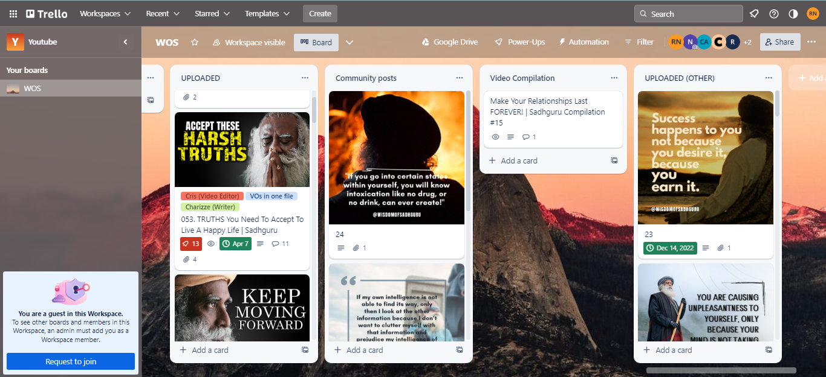
Task: Add a card in Video Compilation list
Action: (x=513, y=160)
